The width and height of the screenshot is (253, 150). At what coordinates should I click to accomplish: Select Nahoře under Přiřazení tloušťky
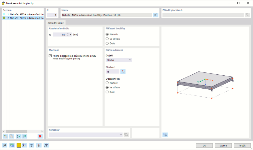tap(107, 34)
